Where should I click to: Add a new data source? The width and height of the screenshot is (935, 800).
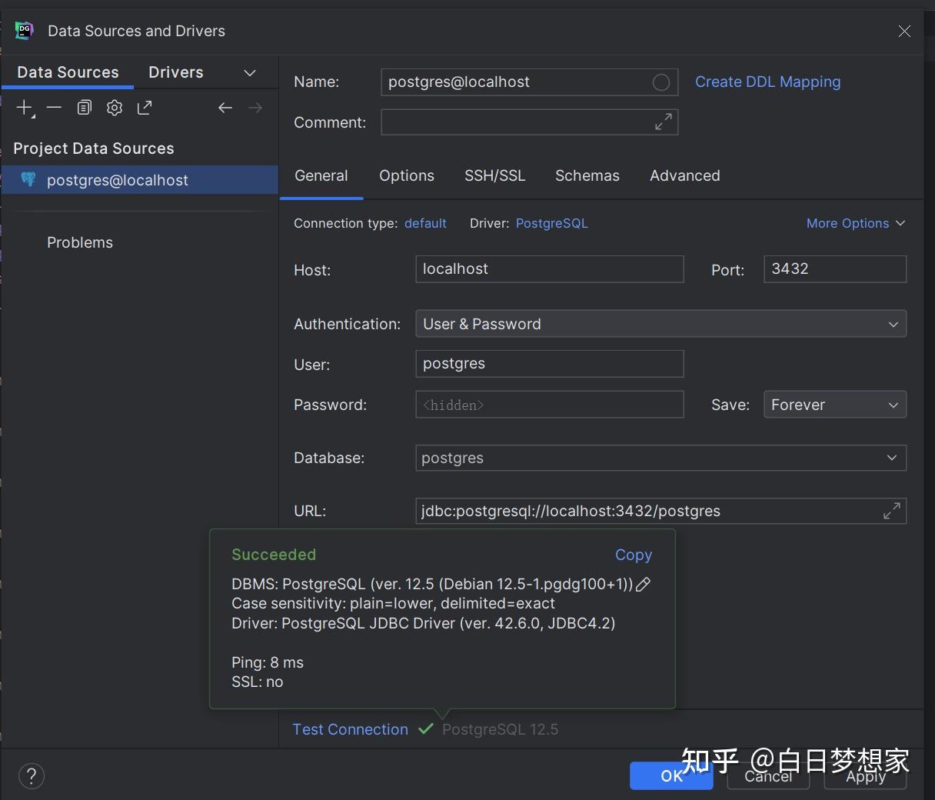pos(23,108)
